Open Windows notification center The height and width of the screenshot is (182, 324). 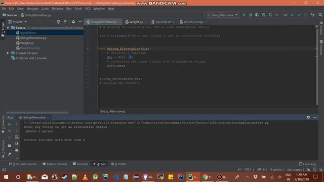point(315,177)
